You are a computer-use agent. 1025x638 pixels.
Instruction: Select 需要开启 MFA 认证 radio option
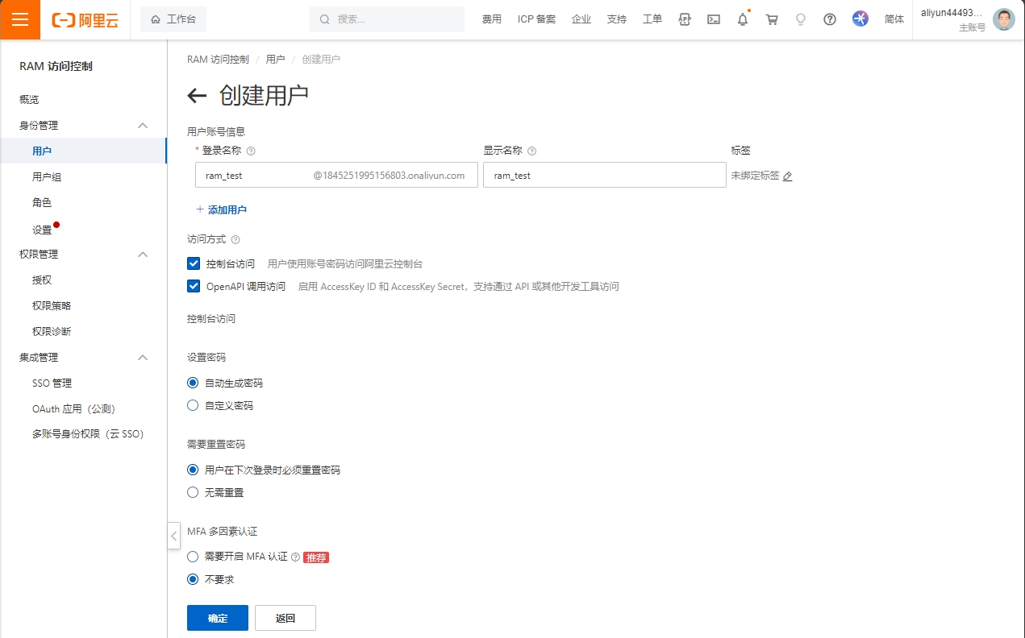pos(193,556)
